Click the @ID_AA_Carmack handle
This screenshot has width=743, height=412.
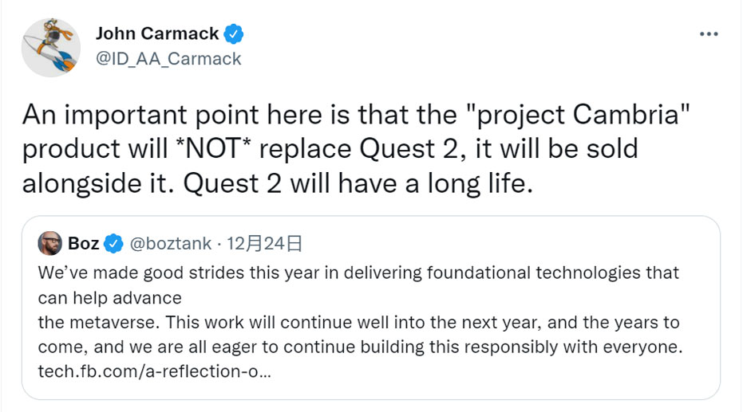(168, 59)
